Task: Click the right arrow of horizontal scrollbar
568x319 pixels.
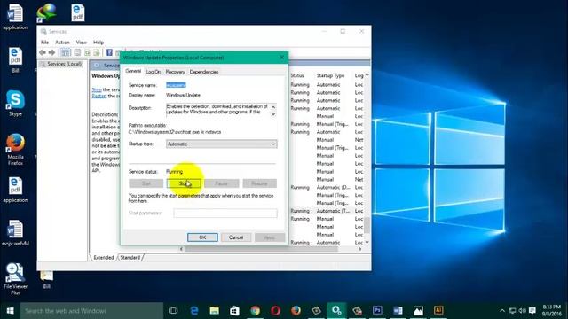Action: point(359,248)
